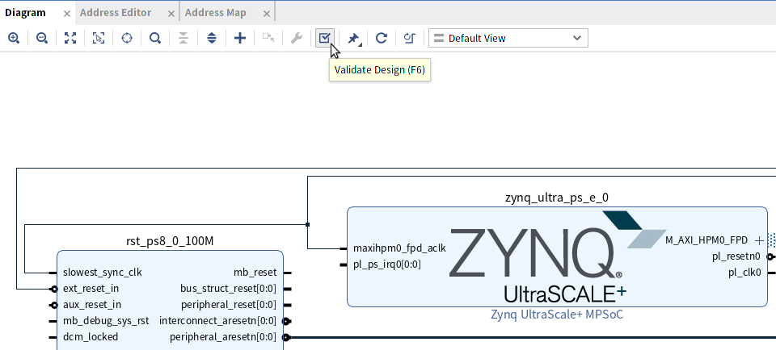This screenshot has width=776, height=350.
Task: Click the Zoom Out magnifier icon
Action: pos(42,38)
